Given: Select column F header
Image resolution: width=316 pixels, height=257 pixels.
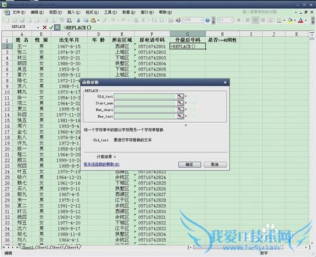Looking at the screenshot, I should pos(152,34).
